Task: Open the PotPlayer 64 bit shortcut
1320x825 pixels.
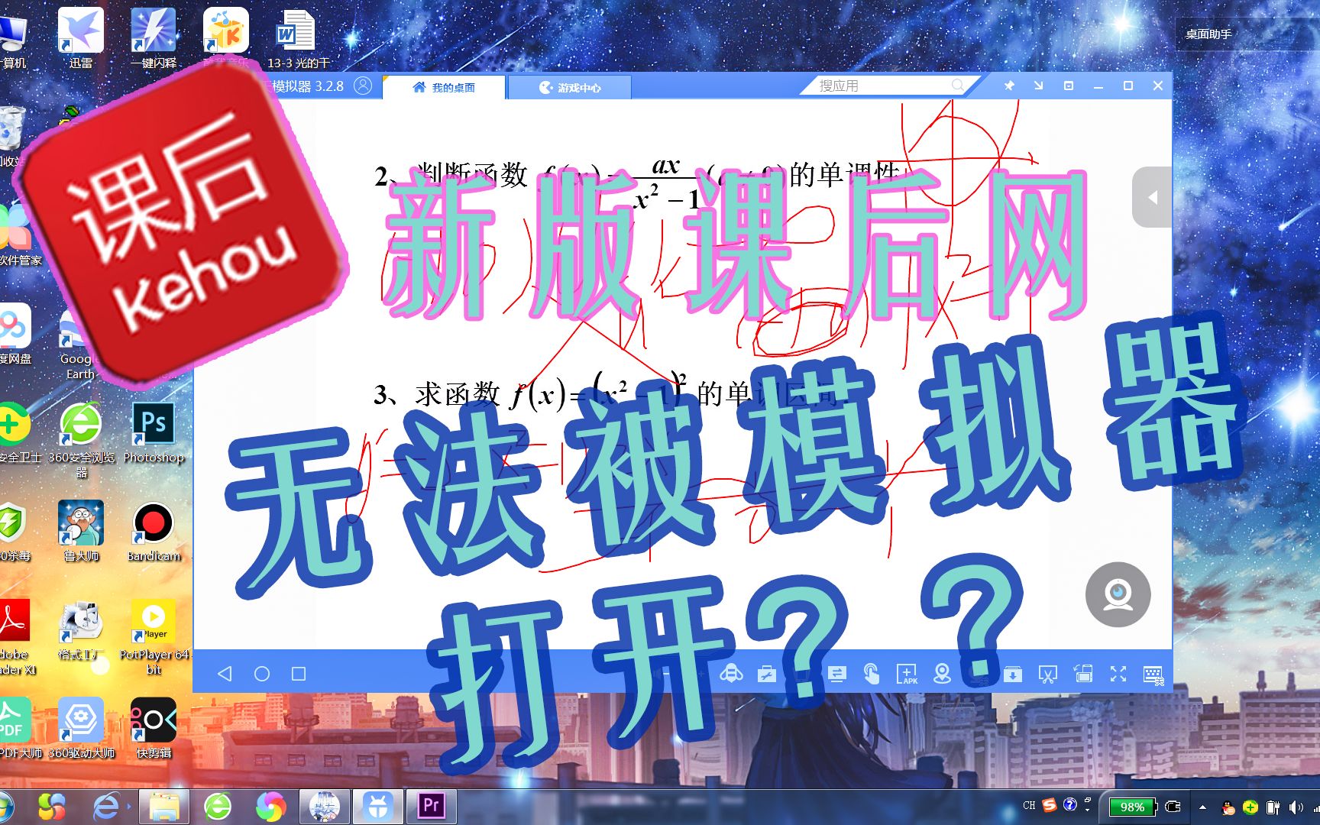Action: 154,638
